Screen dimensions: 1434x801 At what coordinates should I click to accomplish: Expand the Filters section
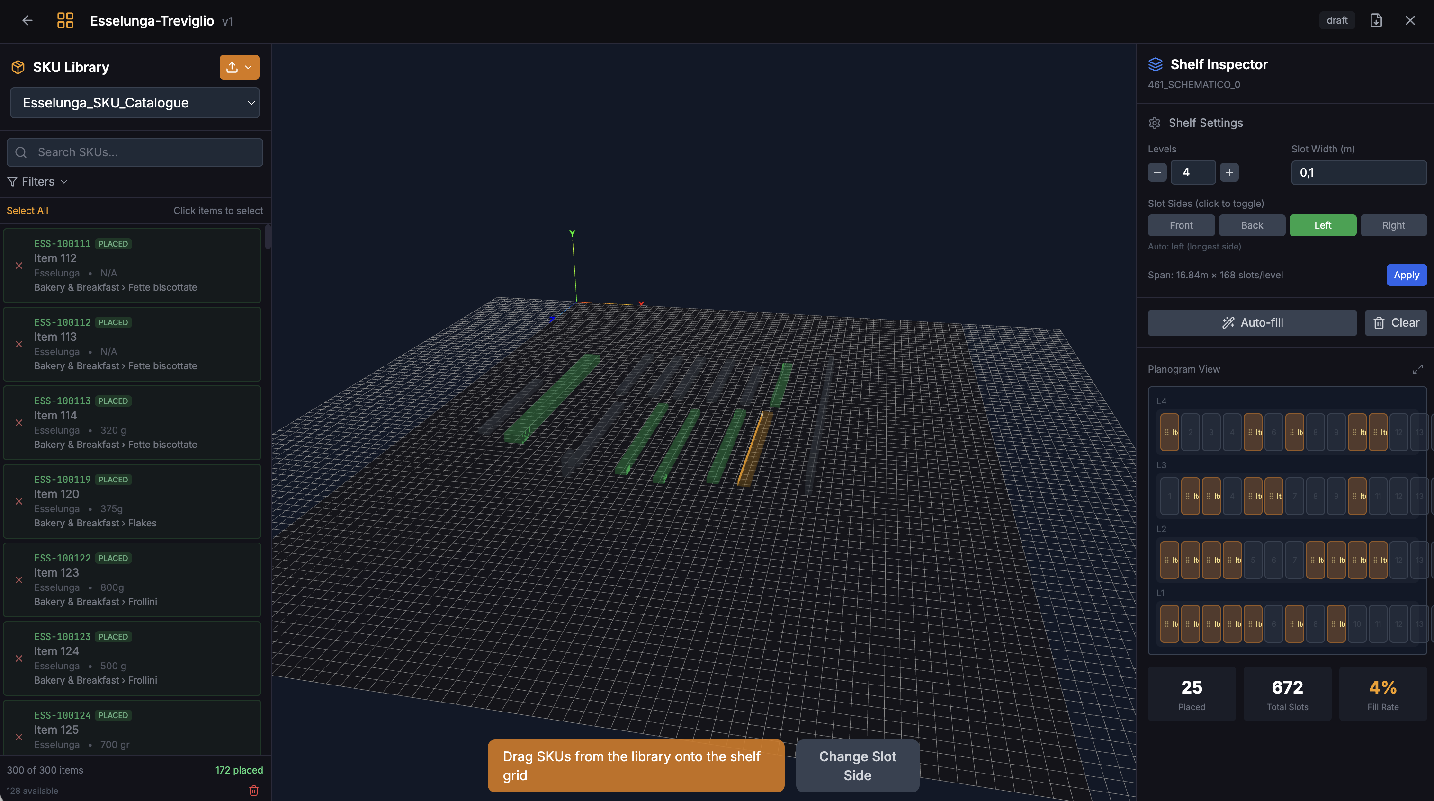(37, 181)
